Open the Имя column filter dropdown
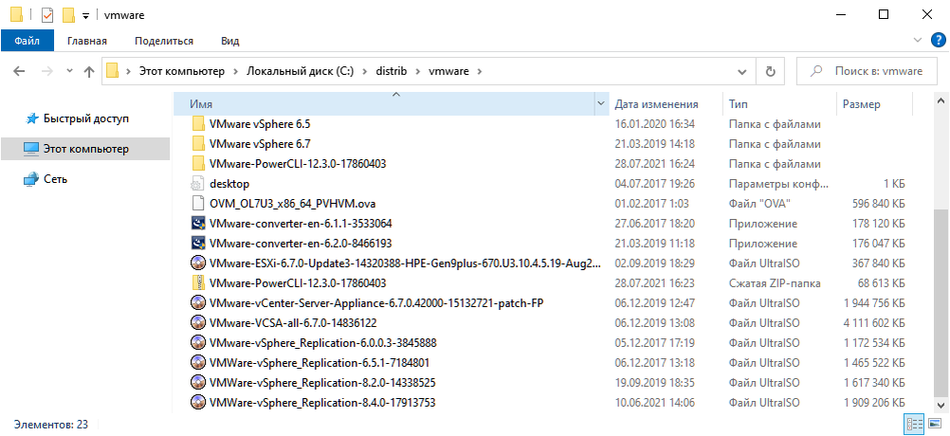Image resolution: width=950 pixels, height=436 pixels. click(x=600, y=104)
